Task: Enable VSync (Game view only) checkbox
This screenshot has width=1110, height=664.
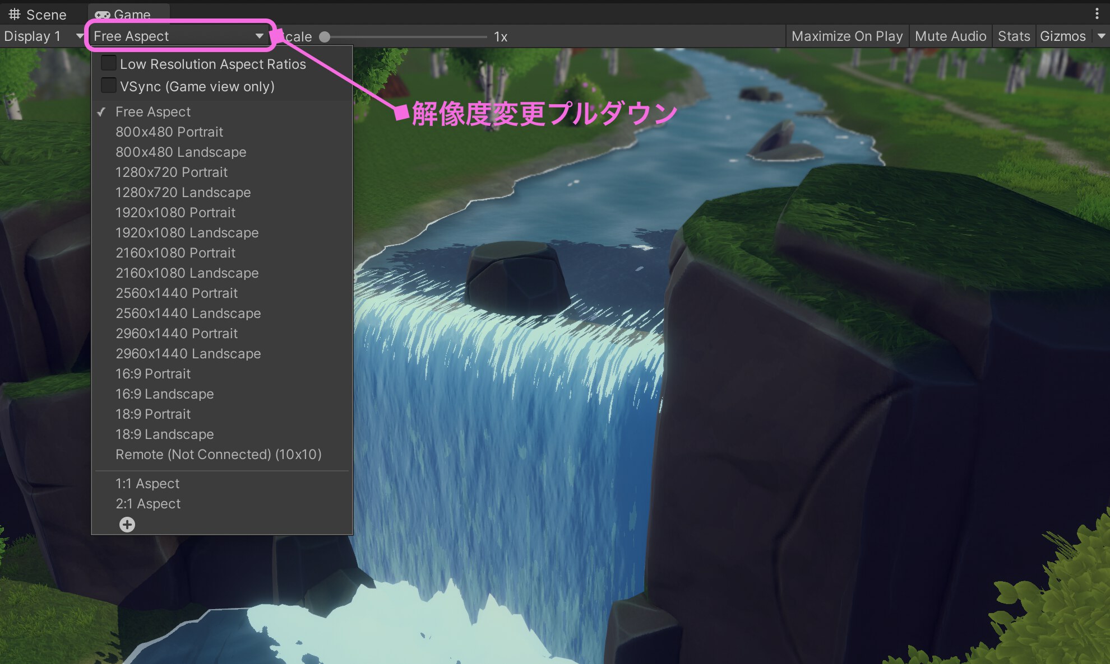Action: pos(108,86)
